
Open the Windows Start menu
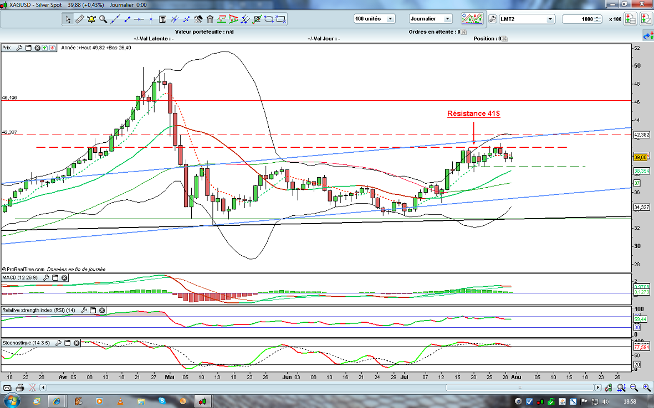tap(12, 400)
